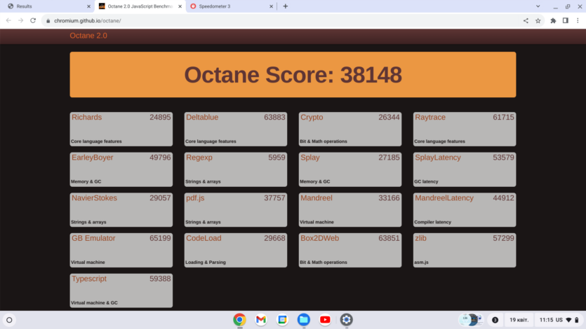Share this page via share icon
The width and height of the screenshot is (586, 329).
pos(526,20)
